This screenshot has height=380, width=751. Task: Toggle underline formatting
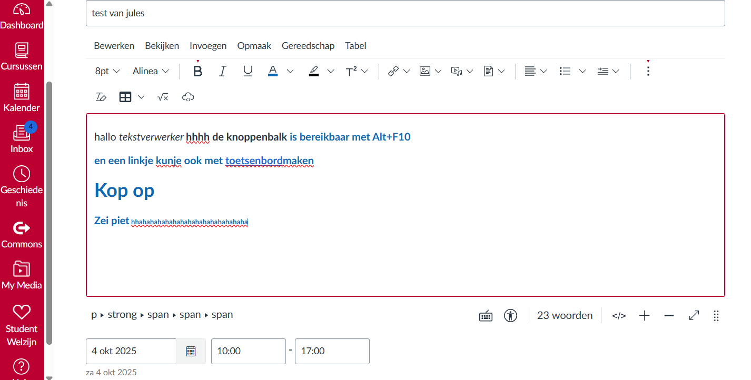point(248,71)
